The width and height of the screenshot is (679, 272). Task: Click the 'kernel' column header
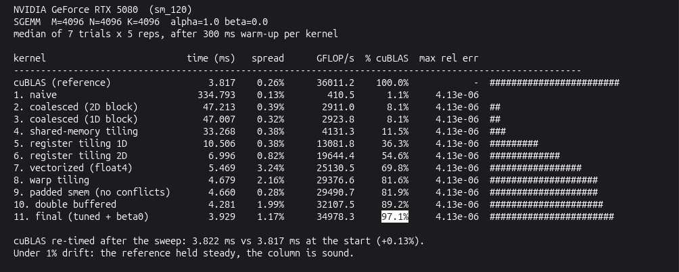[30, 58]
